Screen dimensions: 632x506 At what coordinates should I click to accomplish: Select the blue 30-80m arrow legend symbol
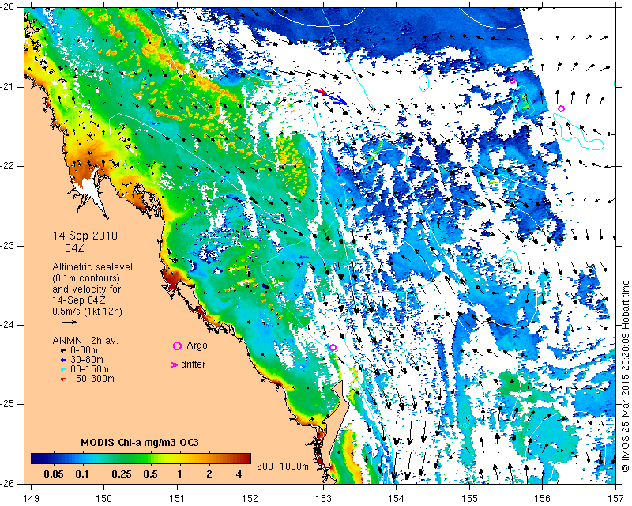[x=63, y=360]
